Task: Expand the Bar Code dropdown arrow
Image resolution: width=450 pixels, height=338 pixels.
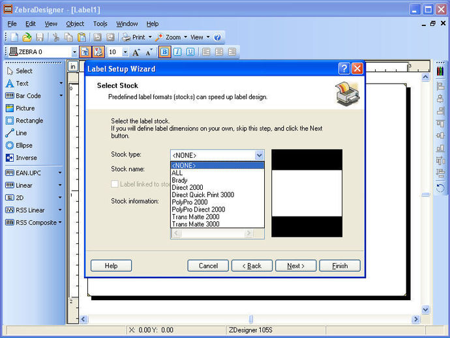Action: click(x=61, y=96)
